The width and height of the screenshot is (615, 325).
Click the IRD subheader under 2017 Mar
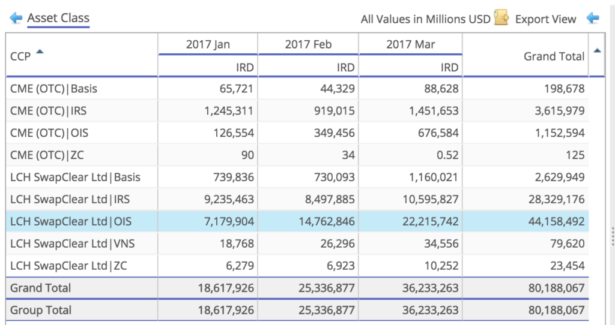(x=449, y=67)
